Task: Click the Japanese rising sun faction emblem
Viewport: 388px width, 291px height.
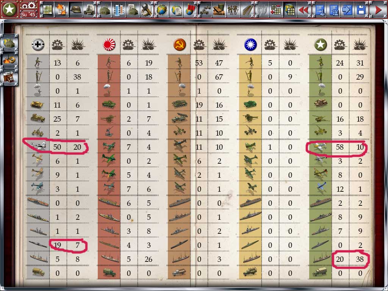Action: 109,45
